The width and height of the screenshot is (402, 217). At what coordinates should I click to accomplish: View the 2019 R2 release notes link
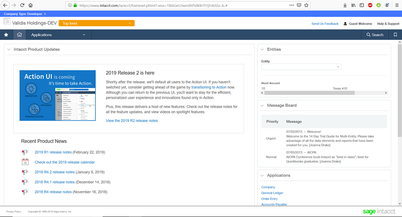pos(132,121)
